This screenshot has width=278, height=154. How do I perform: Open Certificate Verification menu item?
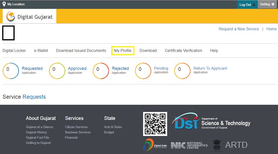click(183, 50)
